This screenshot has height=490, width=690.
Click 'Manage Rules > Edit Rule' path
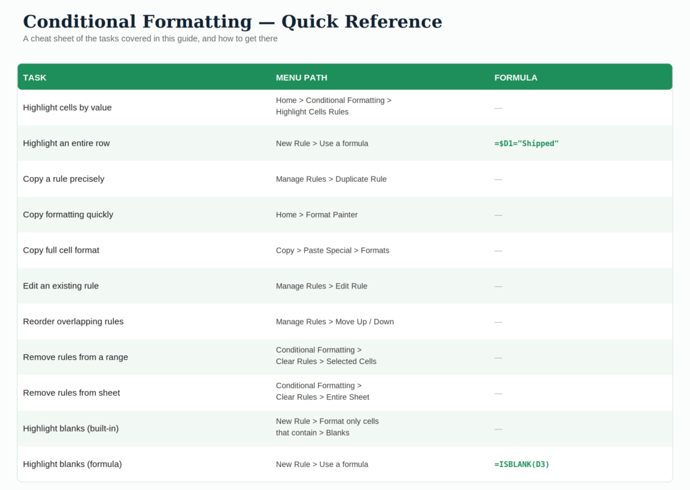pyautogui.click(x=321, y=286)
